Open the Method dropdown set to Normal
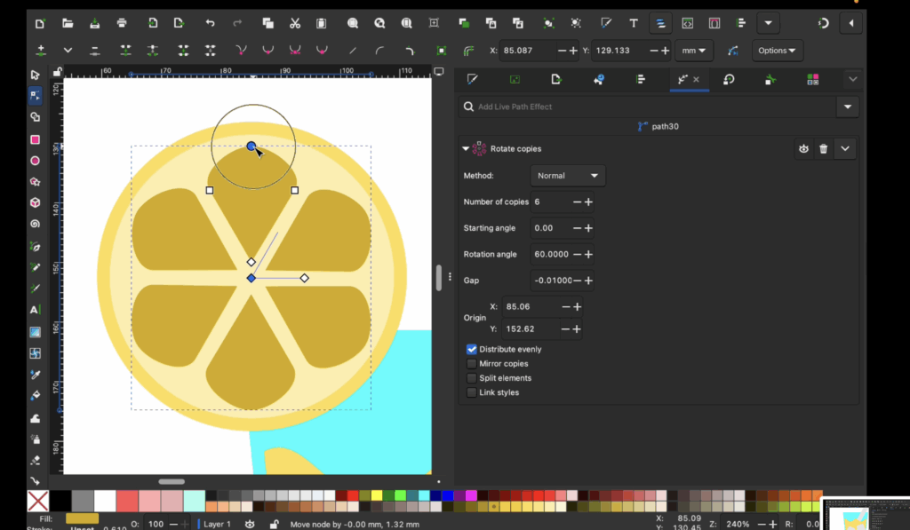The width and height of the screenshot is (910, 530). pyautogui.click(x=568, y=176)
